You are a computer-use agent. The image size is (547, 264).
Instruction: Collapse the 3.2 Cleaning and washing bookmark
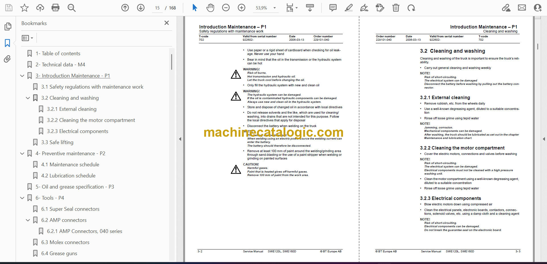(x=28, y=98)
